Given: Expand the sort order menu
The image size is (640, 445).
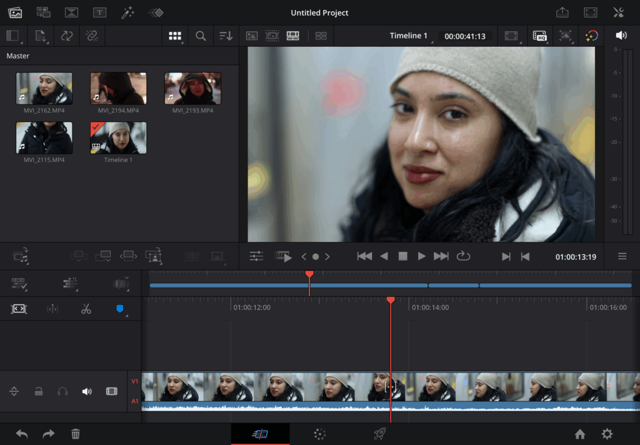Looking at the screenshot, I should click(x=226, y=36).
